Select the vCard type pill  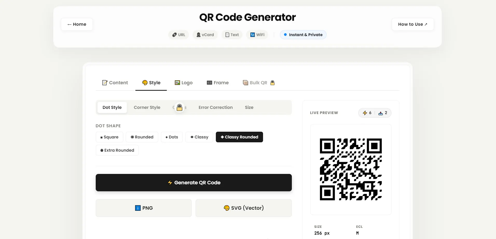(x=205, y=35)
